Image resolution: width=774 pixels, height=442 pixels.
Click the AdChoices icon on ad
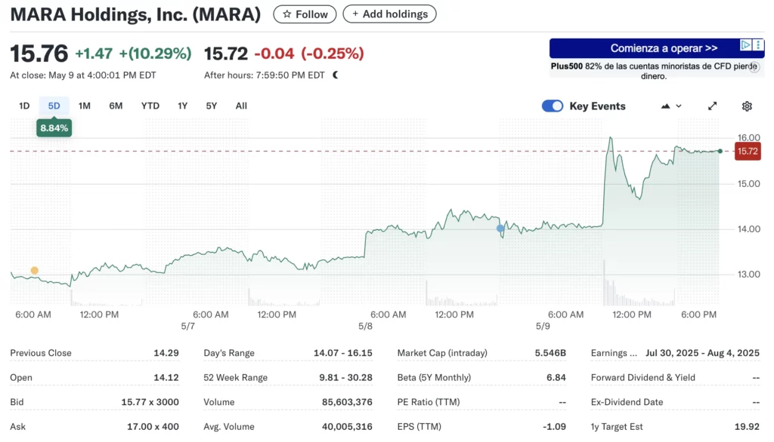point(745,45)
